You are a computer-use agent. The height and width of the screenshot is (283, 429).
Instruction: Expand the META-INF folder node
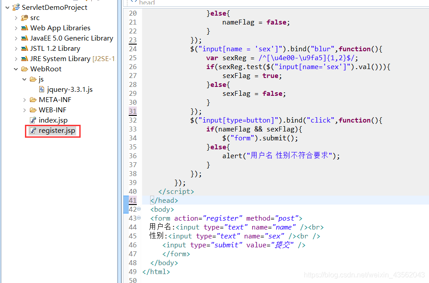point(25,100)
